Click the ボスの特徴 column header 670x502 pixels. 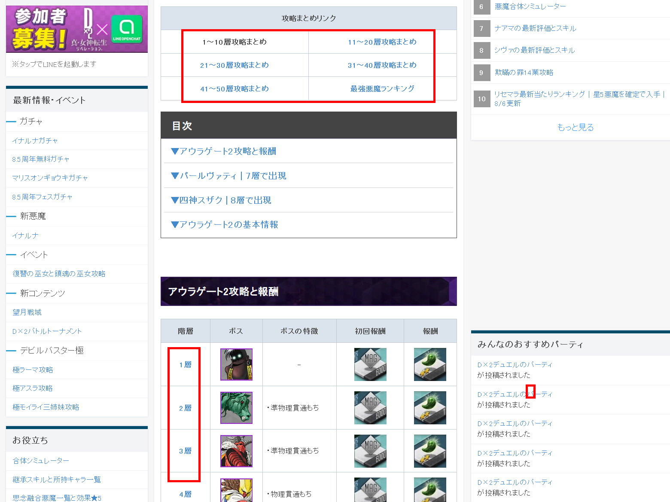tap(299, 331)
